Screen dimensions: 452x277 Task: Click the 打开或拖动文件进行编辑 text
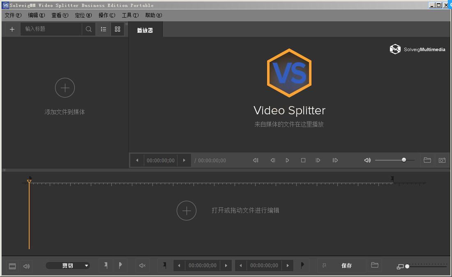[x=245, y=210]
